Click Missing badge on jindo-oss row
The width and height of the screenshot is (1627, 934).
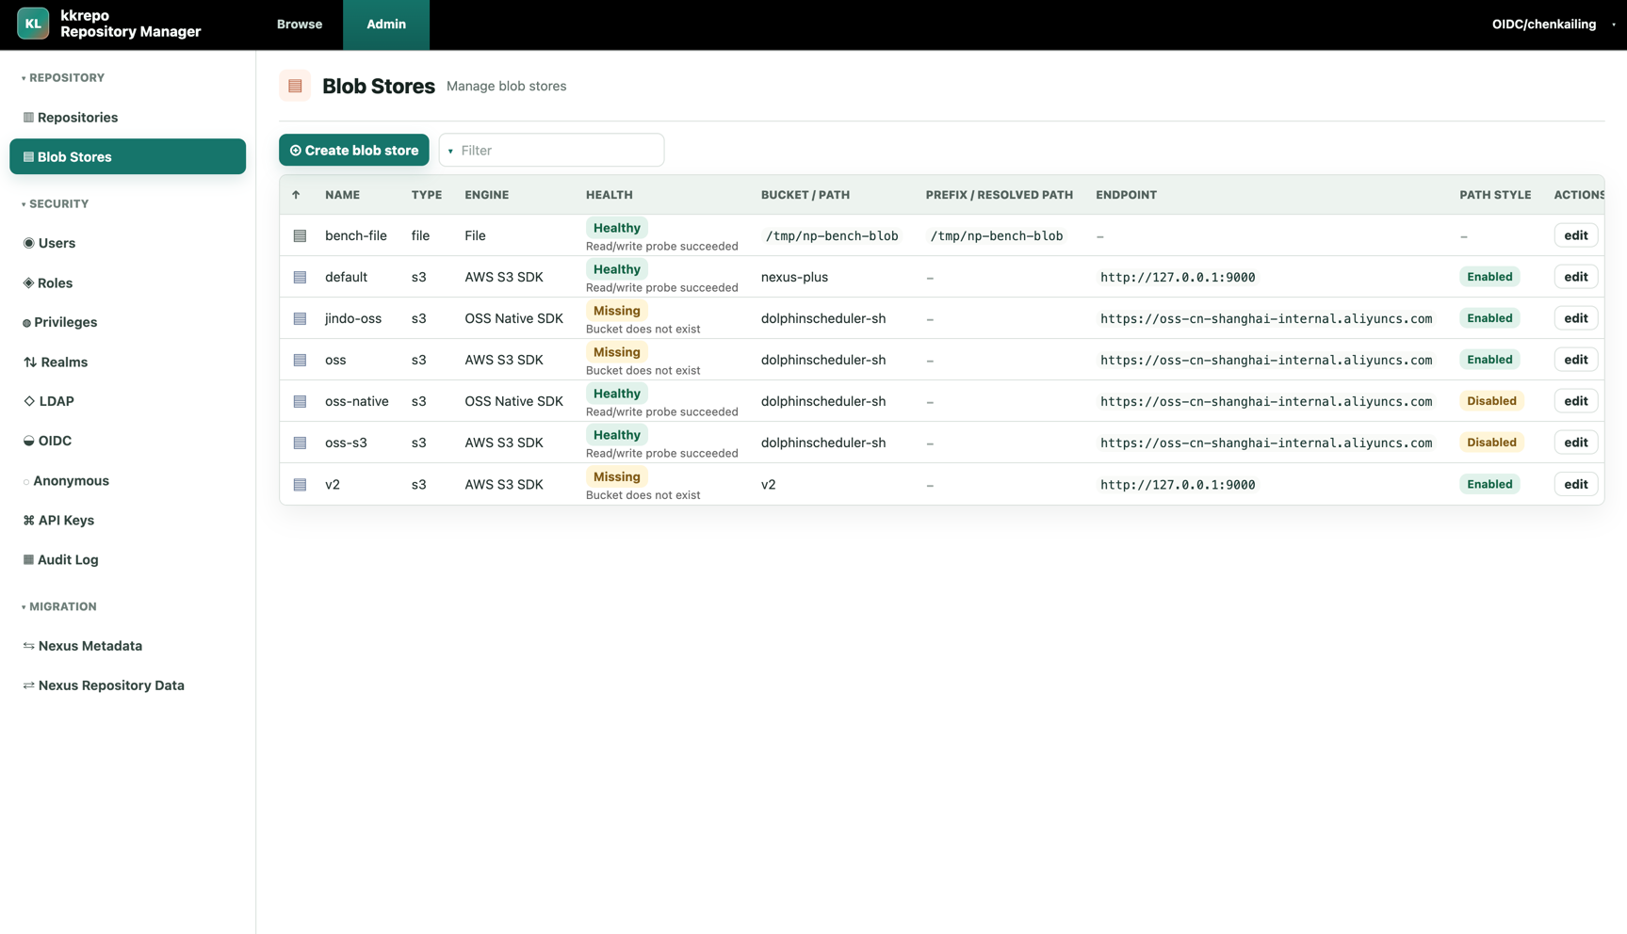(x=617, y=311)
